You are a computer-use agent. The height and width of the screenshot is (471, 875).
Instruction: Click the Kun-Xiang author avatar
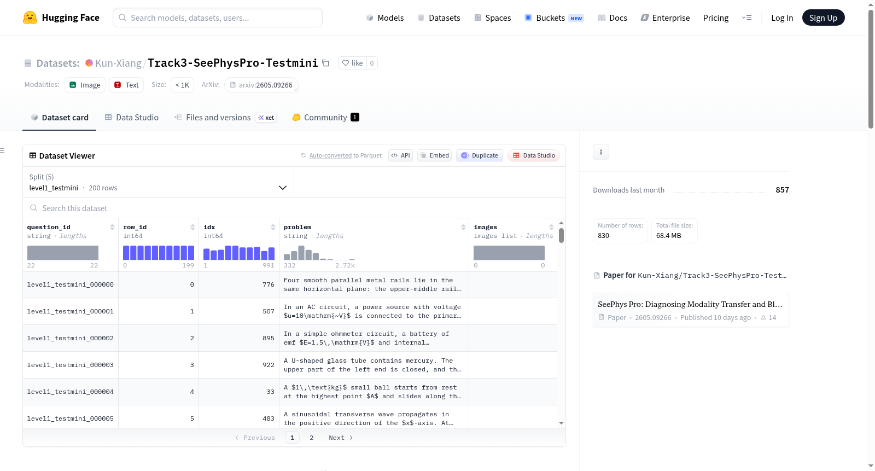point(89,63)
